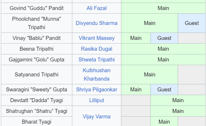Select the Gajgamini "Golu" Gupta cell
Image resolution: width=206 pixels, height=126 pixels.
pyautogui.click(x=36, y=60)
